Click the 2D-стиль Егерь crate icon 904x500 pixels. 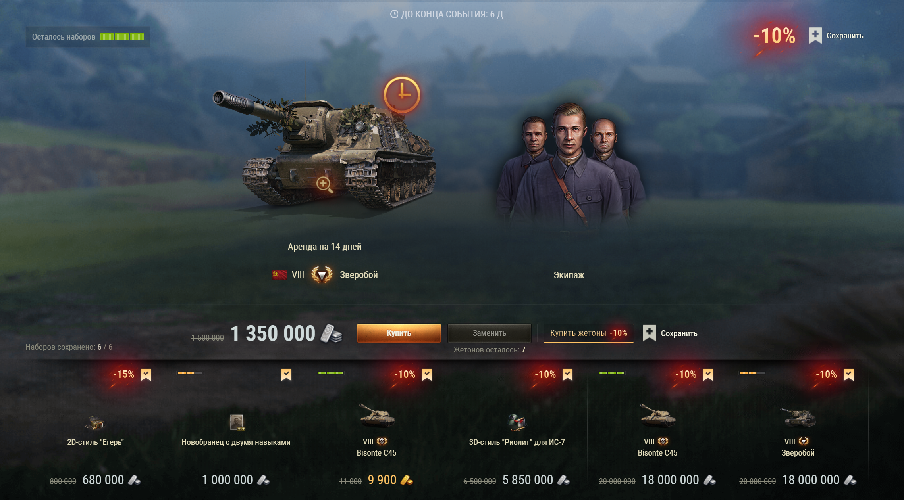pos(95,423)
